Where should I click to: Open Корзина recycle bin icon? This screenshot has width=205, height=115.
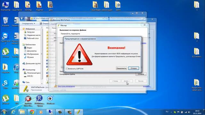click(x=5, y=21)
